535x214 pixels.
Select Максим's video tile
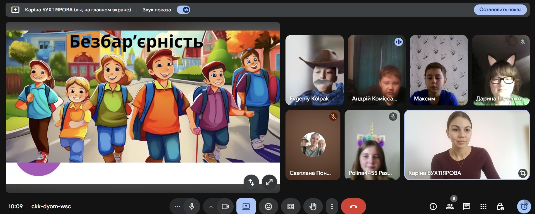439,70
